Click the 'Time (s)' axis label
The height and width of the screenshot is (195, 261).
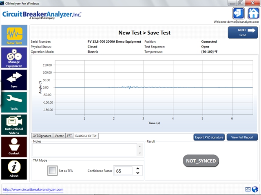154,123
